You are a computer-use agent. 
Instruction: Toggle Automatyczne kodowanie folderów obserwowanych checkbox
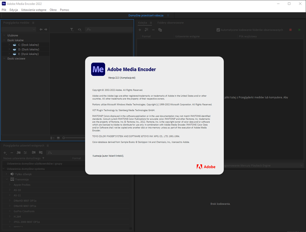click(218, 30)
